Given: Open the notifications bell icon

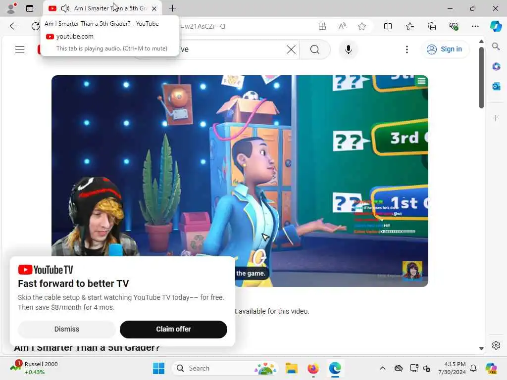Looking at the screenshot, I should tap(473, 368).
